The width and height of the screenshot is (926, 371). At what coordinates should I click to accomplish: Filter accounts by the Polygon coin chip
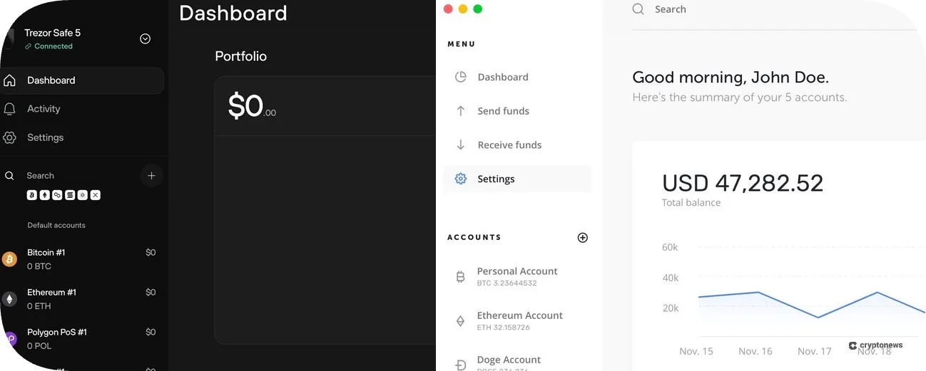point(57,195)
